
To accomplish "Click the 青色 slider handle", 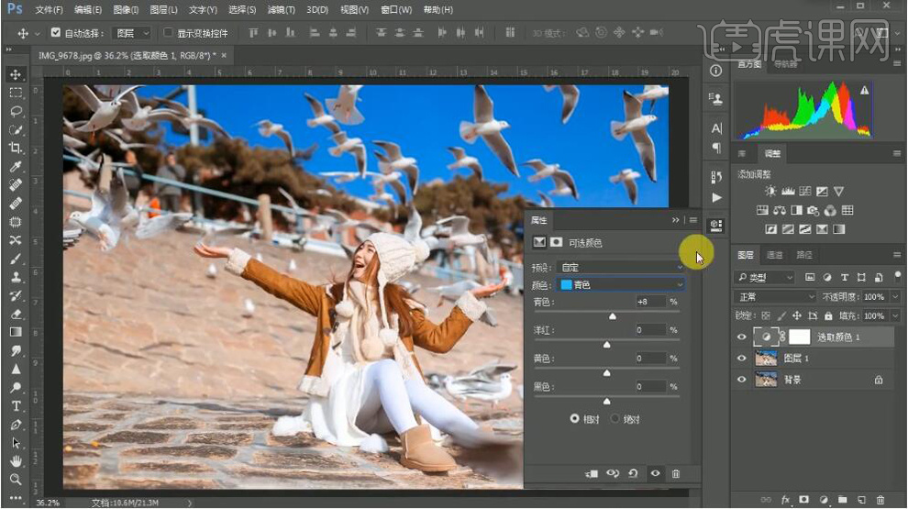I will [x=613, y=316].
